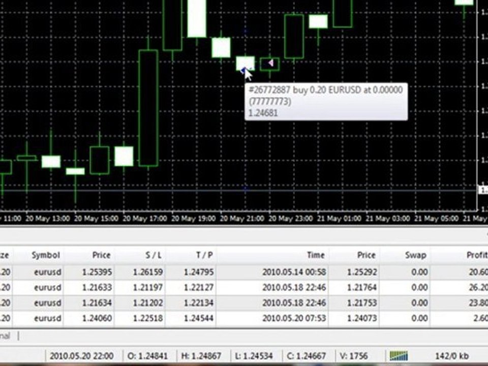Select the eurusd row priced 1.21633
This screenshot has width=488, height=366.
(244, 287)
